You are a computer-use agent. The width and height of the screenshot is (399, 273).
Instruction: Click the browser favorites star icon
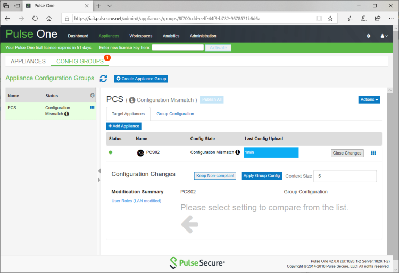click(330, 18)
